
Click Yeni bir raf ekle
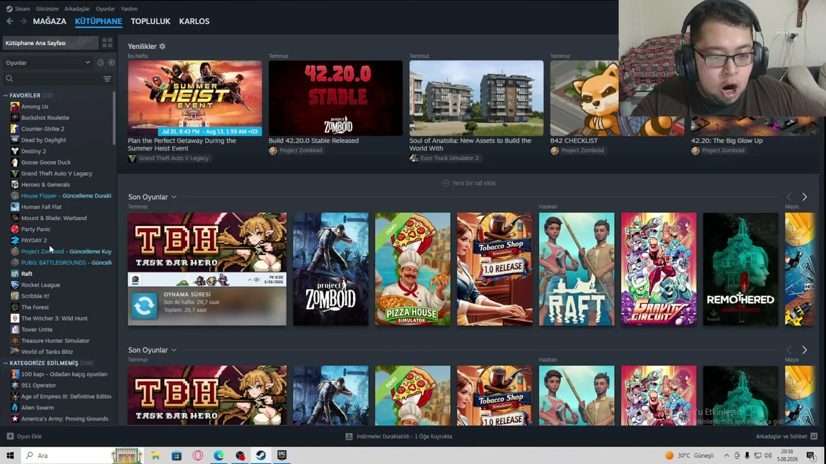tap(469, 183)
